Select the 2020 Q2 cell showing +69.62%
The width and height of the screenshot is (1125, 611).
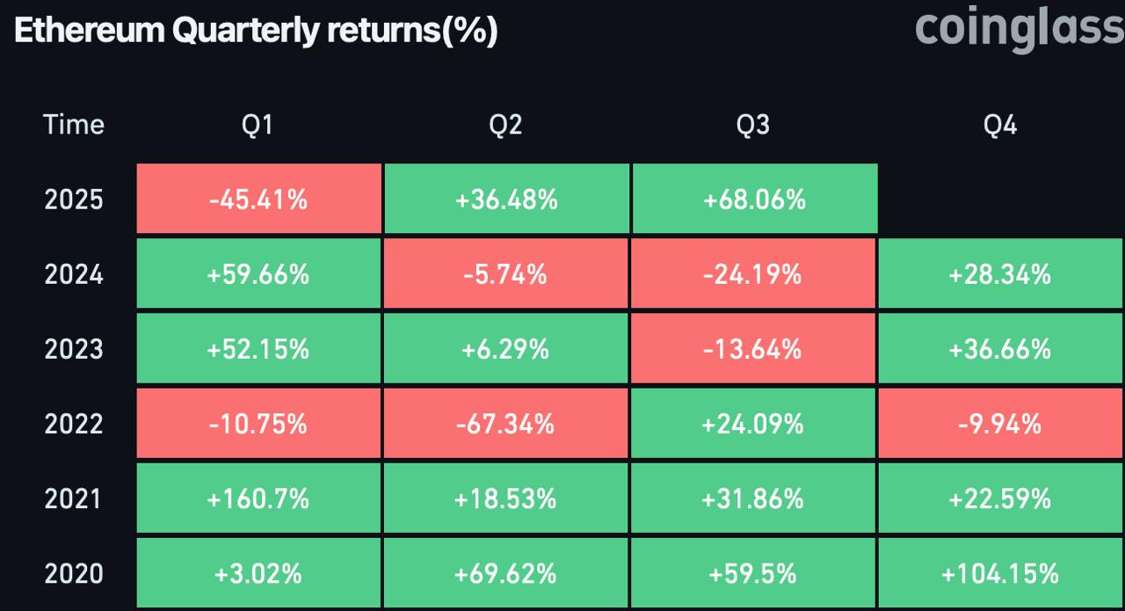click(x=506, y=574)
